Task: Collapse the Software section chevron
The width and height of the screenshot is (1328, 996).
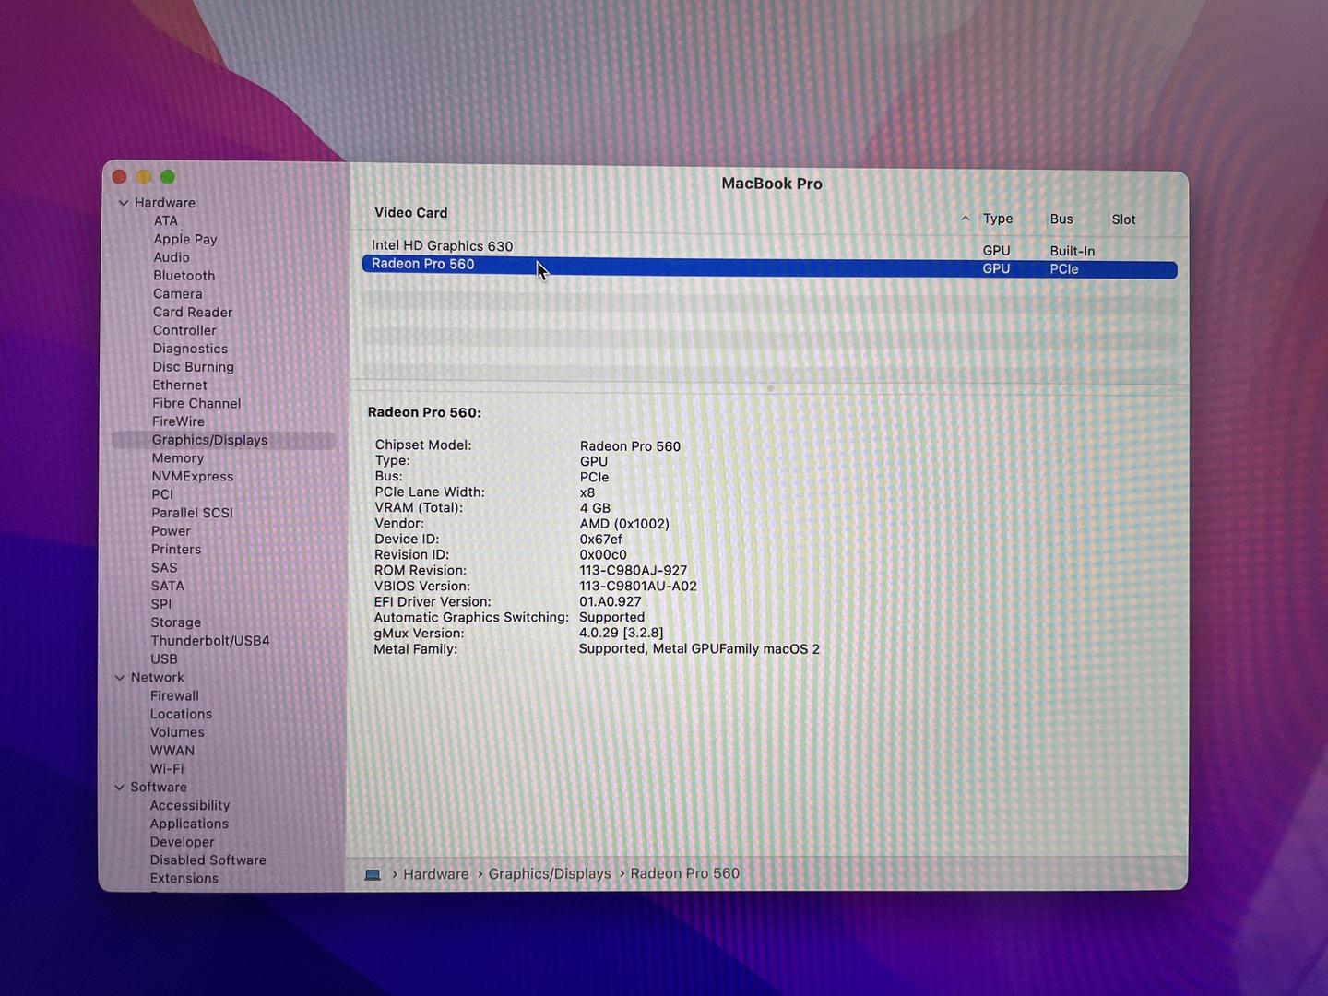Action: [x=119, y=788]
